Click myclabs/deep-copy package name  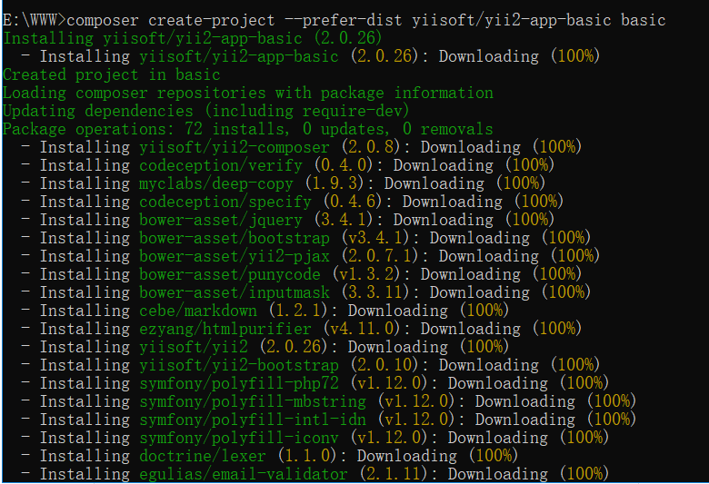click(x=216, y=183)
